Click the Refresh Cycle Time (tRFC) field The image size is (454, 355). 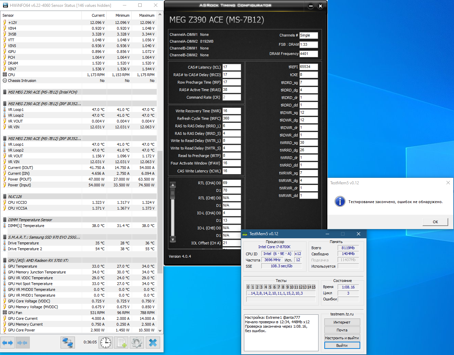click(232, 118)
